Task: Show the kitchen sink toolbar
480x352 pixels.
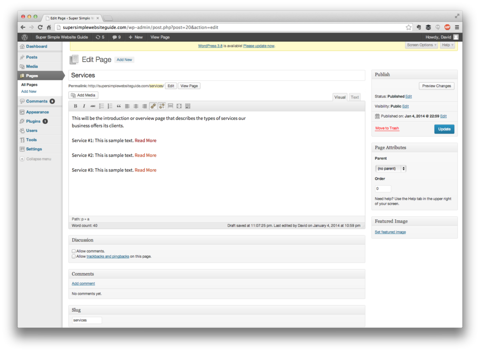Action: pyautogui.click(x=187, y=106)
